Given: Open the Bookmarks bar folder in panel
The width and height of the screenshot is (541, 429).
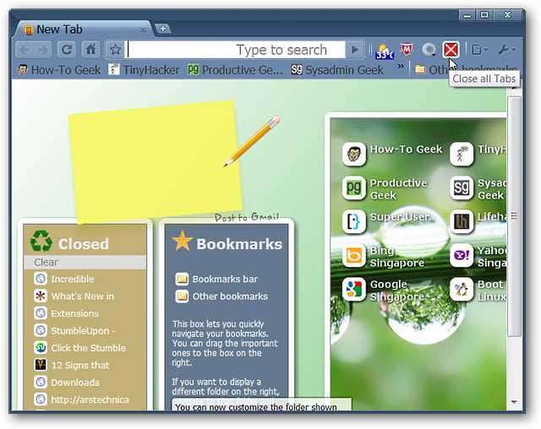Looking at the screenshot, I should pos(216,280).
